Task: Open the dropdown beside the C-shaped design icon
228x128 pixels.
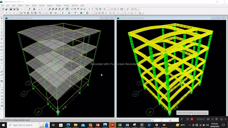Action: [90, 13]
